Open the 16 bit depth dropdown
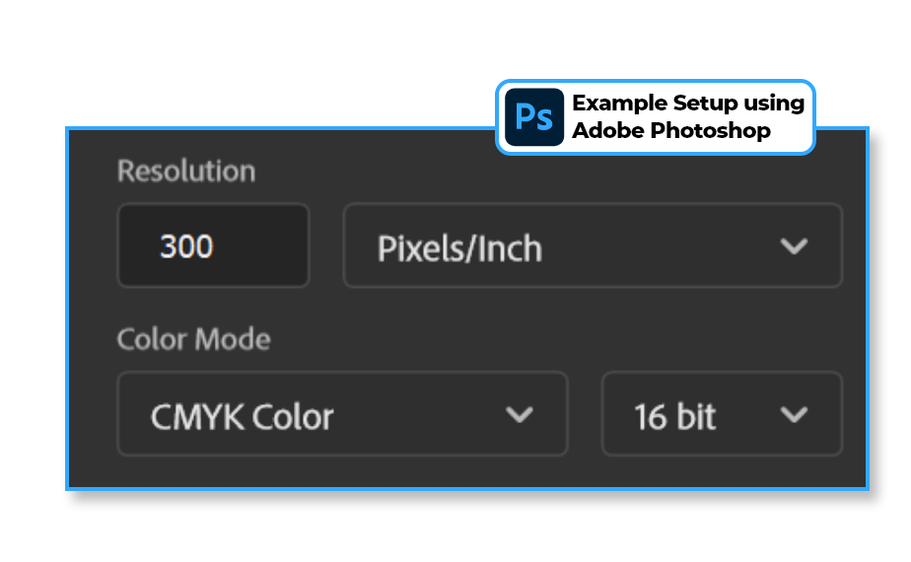 click(722, 414)
